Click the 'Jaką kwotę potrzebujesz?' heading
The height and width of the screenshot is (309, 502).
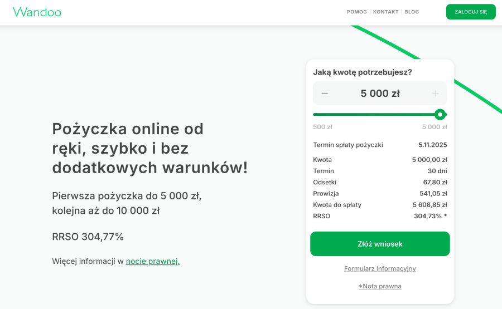pyautogui.click(x=363, y=72)
